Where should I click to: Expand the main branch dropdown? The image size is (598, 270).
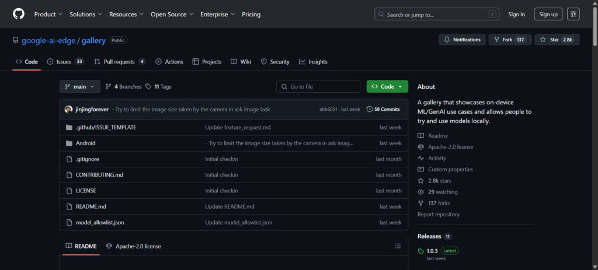tap(79, 86)
